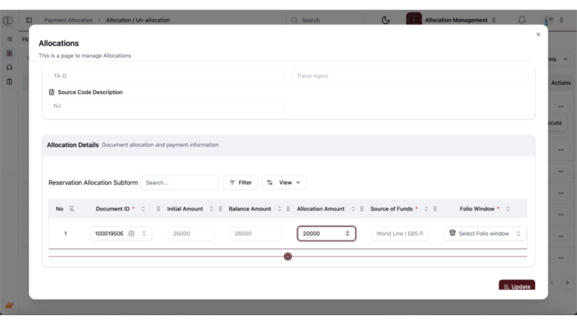Toggle the sidebar panel icon
Screen dimensions: 577x325
click(29, 20)
